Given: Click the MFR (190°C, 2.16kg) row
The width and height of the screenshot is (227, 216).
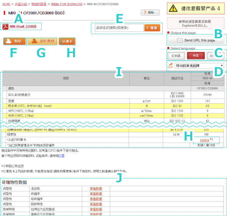Looking at the screenshot, I should pyautogui.click(x=113, y=111).
